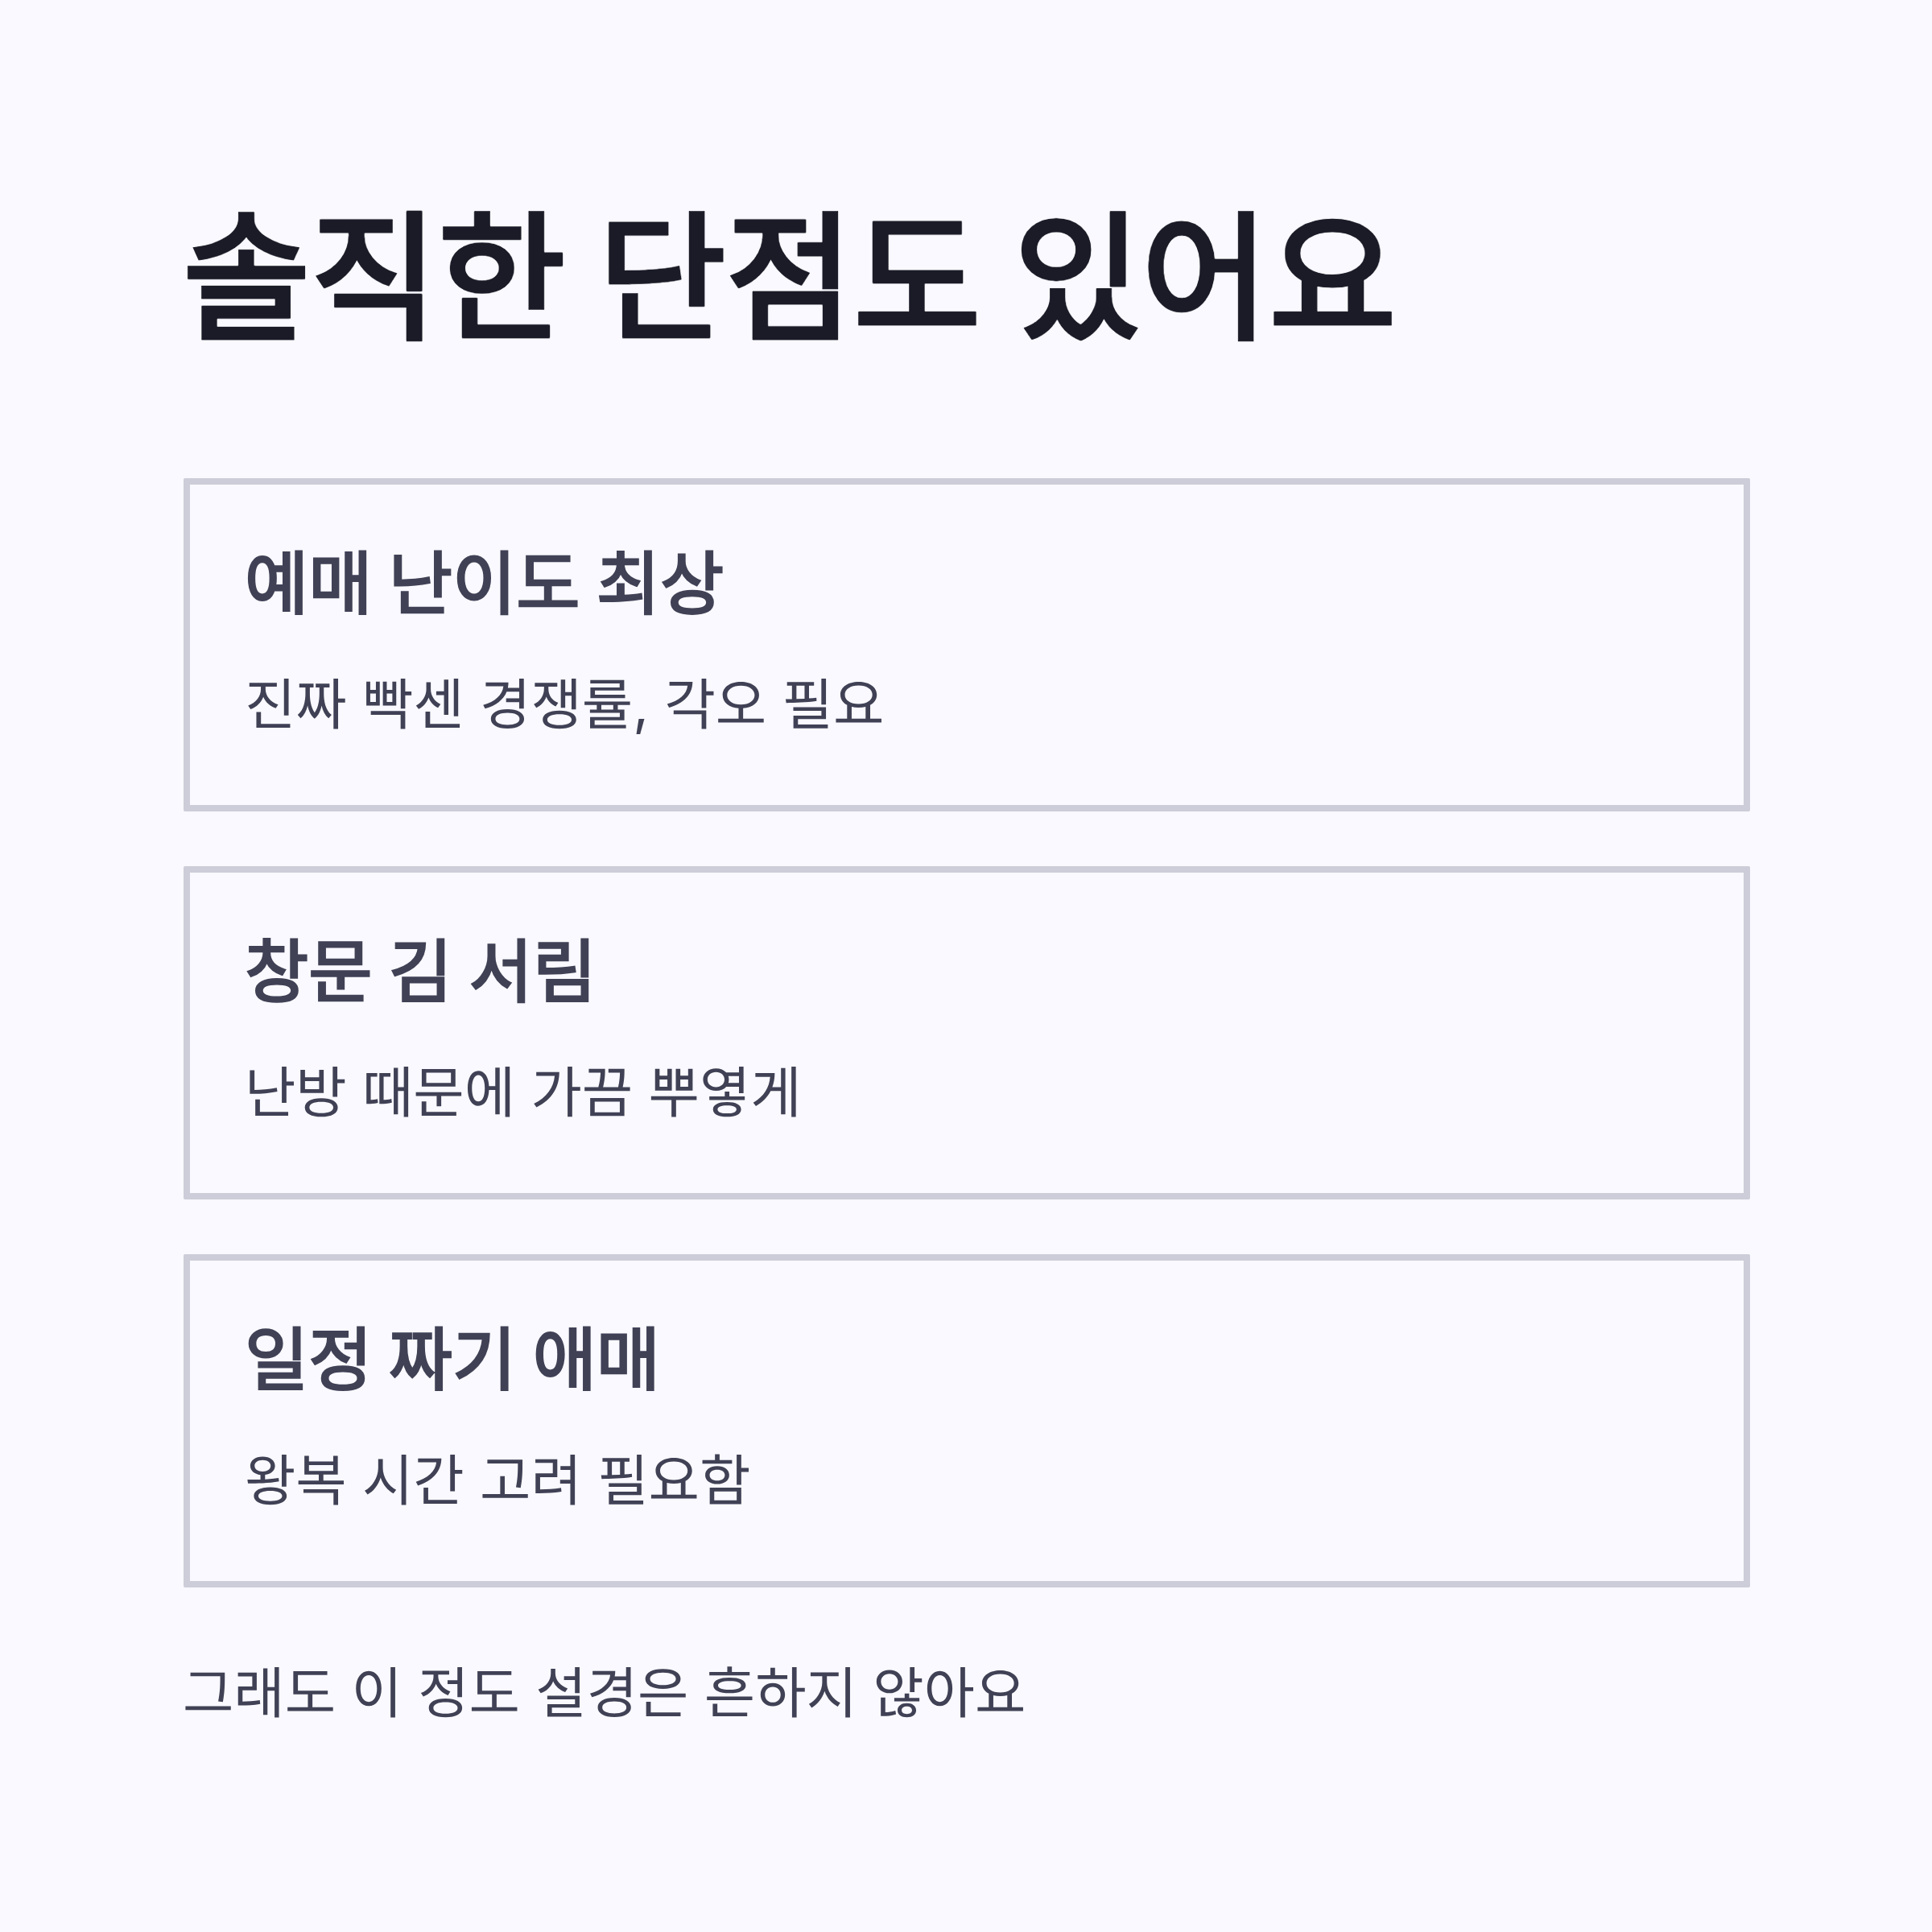Click the word 각오 in first card description
1932x1932 pixels.
click(x=715, y=704)
